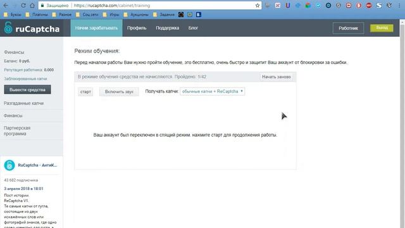Open the Буксы bookmarks folder
Screen dimensions: 405x228
tap(13, 15)
